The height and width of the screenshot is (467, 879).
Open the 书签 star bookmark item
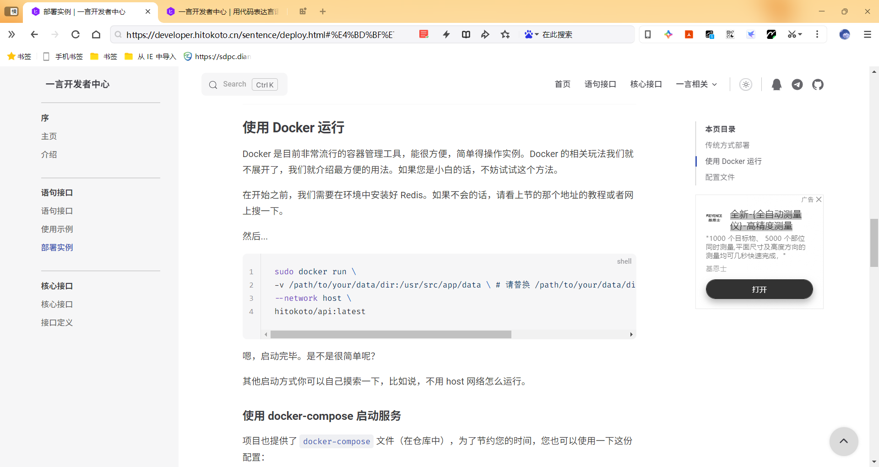coord(19,56)
